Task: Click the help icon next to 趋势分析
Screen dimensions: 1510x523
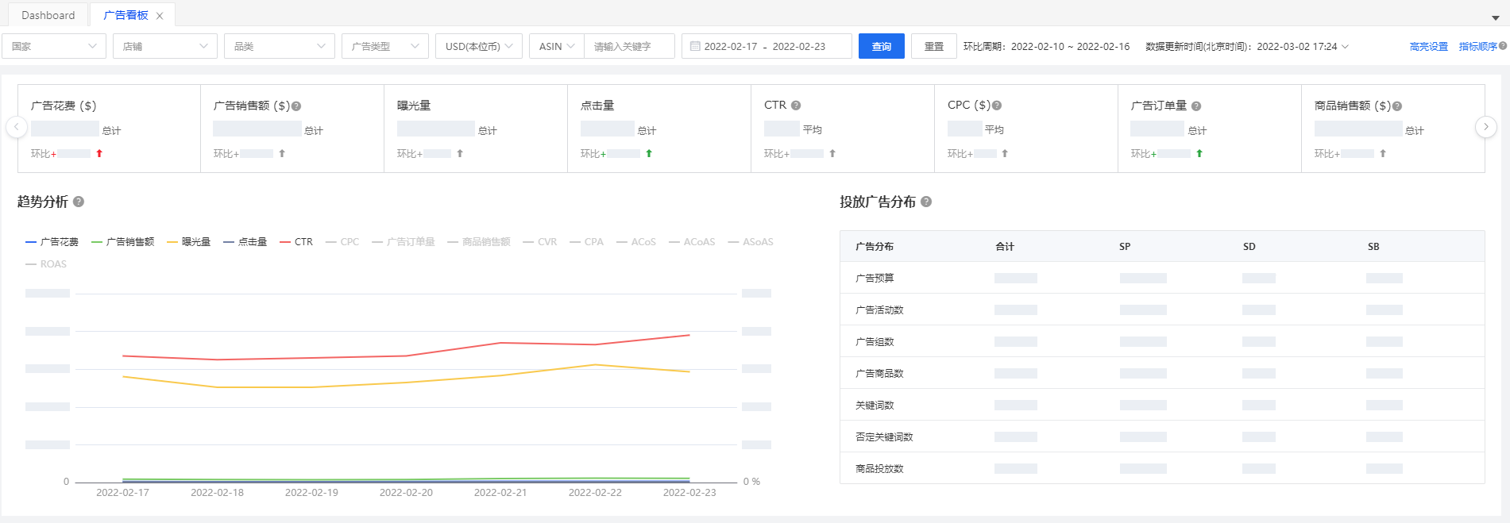Action: [79, 202]
